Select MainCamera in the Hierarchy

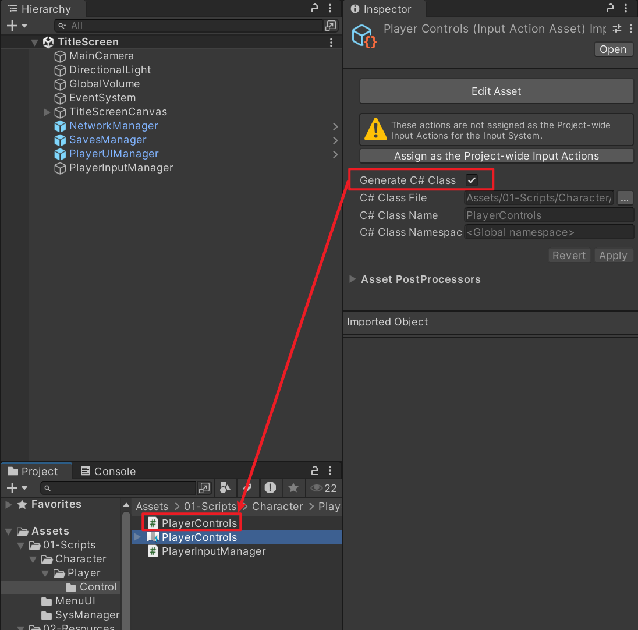101,56
